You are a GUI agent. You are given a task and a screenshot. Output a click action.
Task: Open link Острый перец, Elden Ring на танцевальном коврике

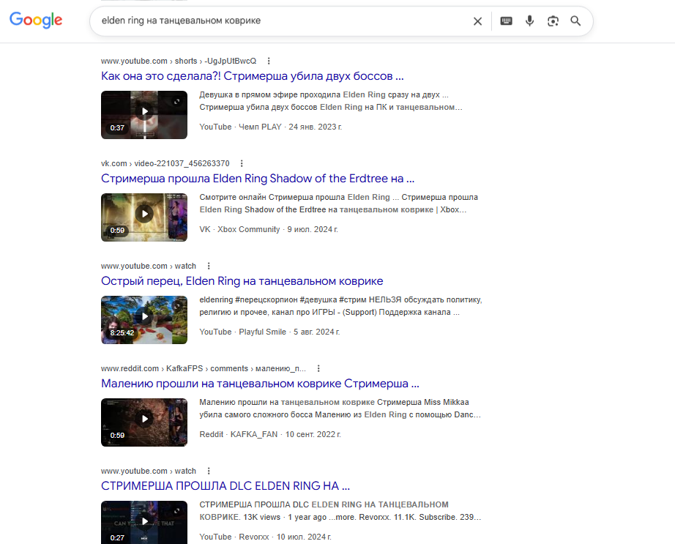pos(242,281)
